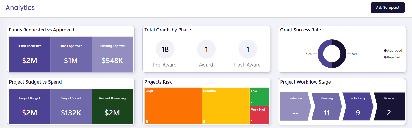The image size is (412, 128).
Task: Select the Awaiting Approval $548K tile
Action: click(112, 54)
